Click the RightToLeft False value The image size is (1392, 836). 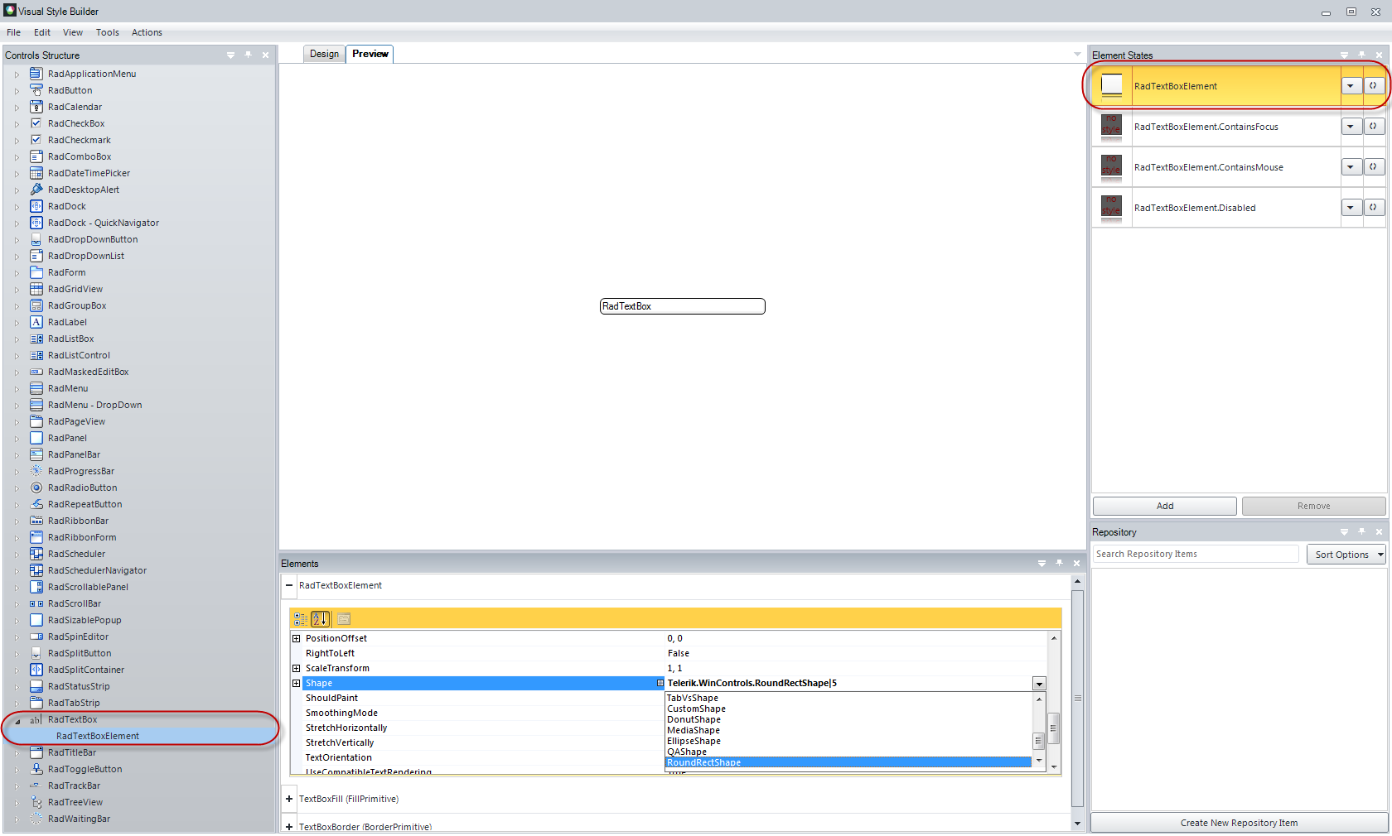click(679, 653)
